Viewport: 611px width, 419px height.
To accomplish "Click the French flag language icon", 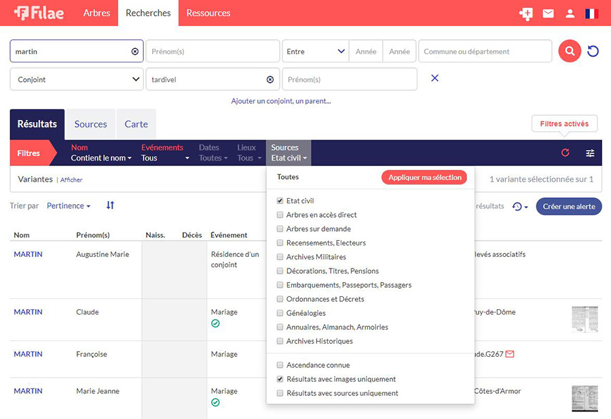I will (591, 14).
